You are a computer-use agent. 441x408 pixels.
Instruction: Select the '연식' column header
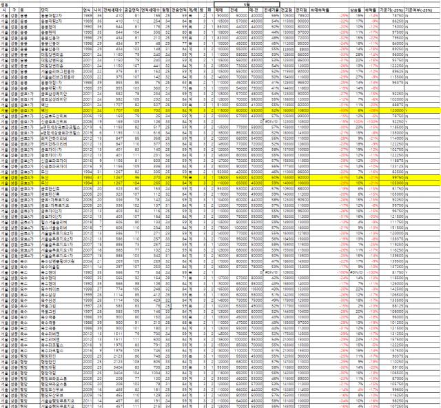point(87,10)
